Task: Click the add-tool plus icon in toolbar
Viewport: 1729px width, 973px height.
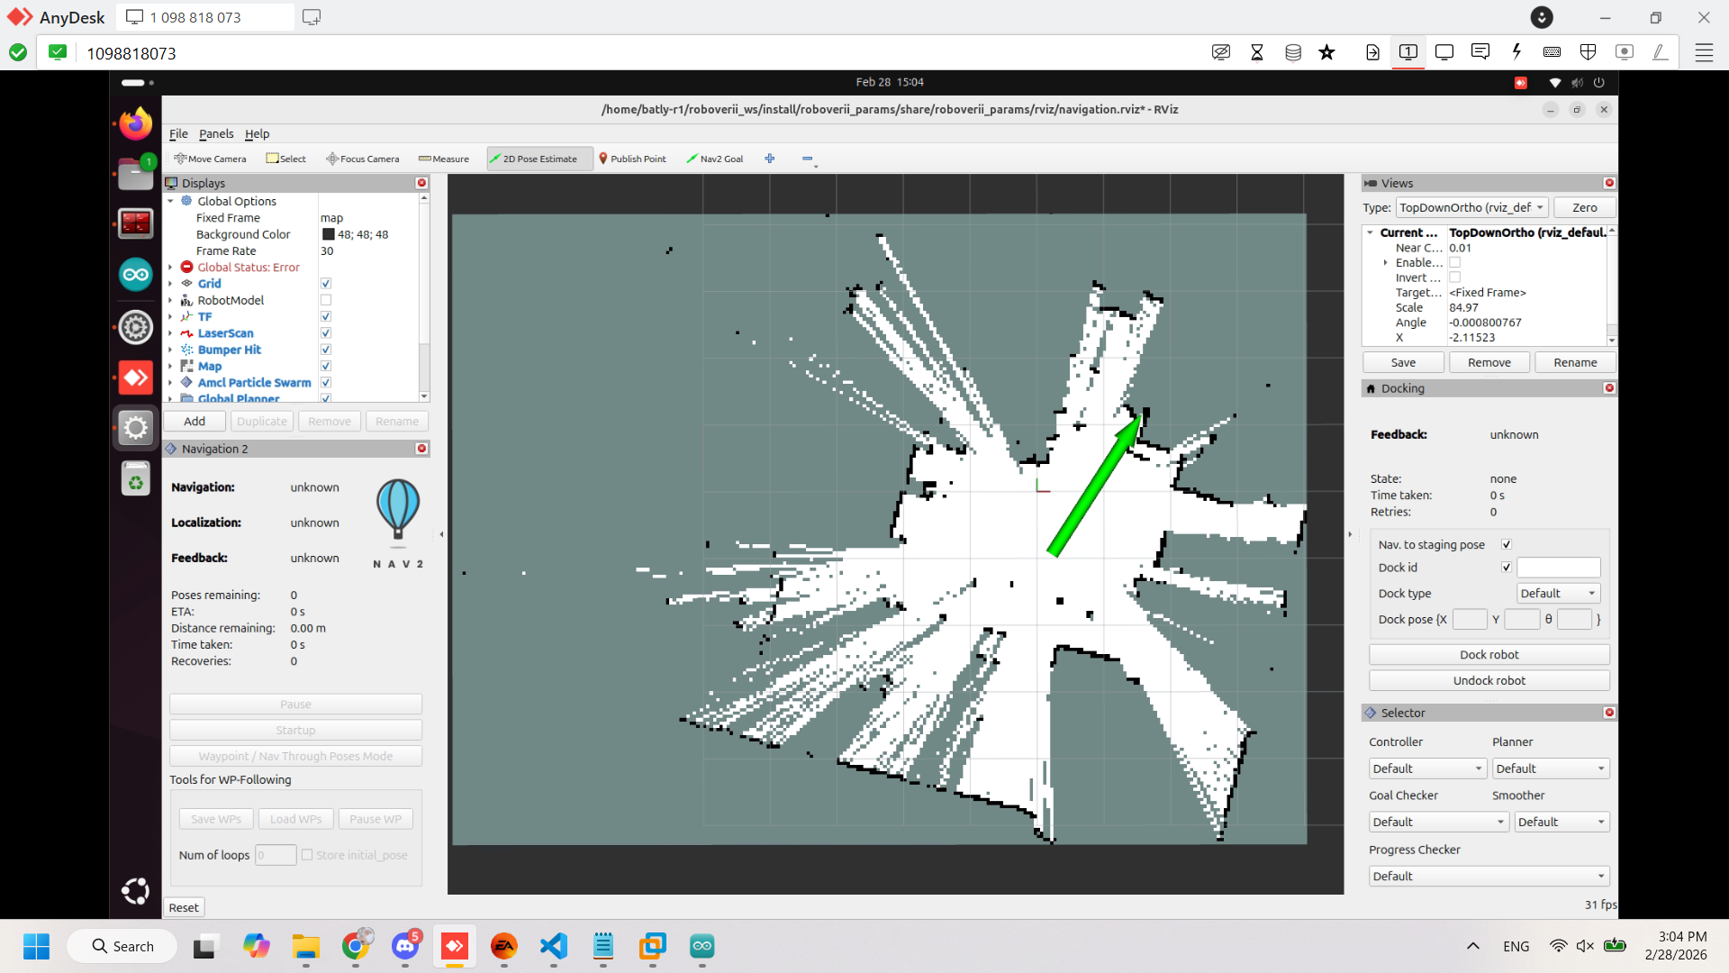Action: [x=770, y=159]
